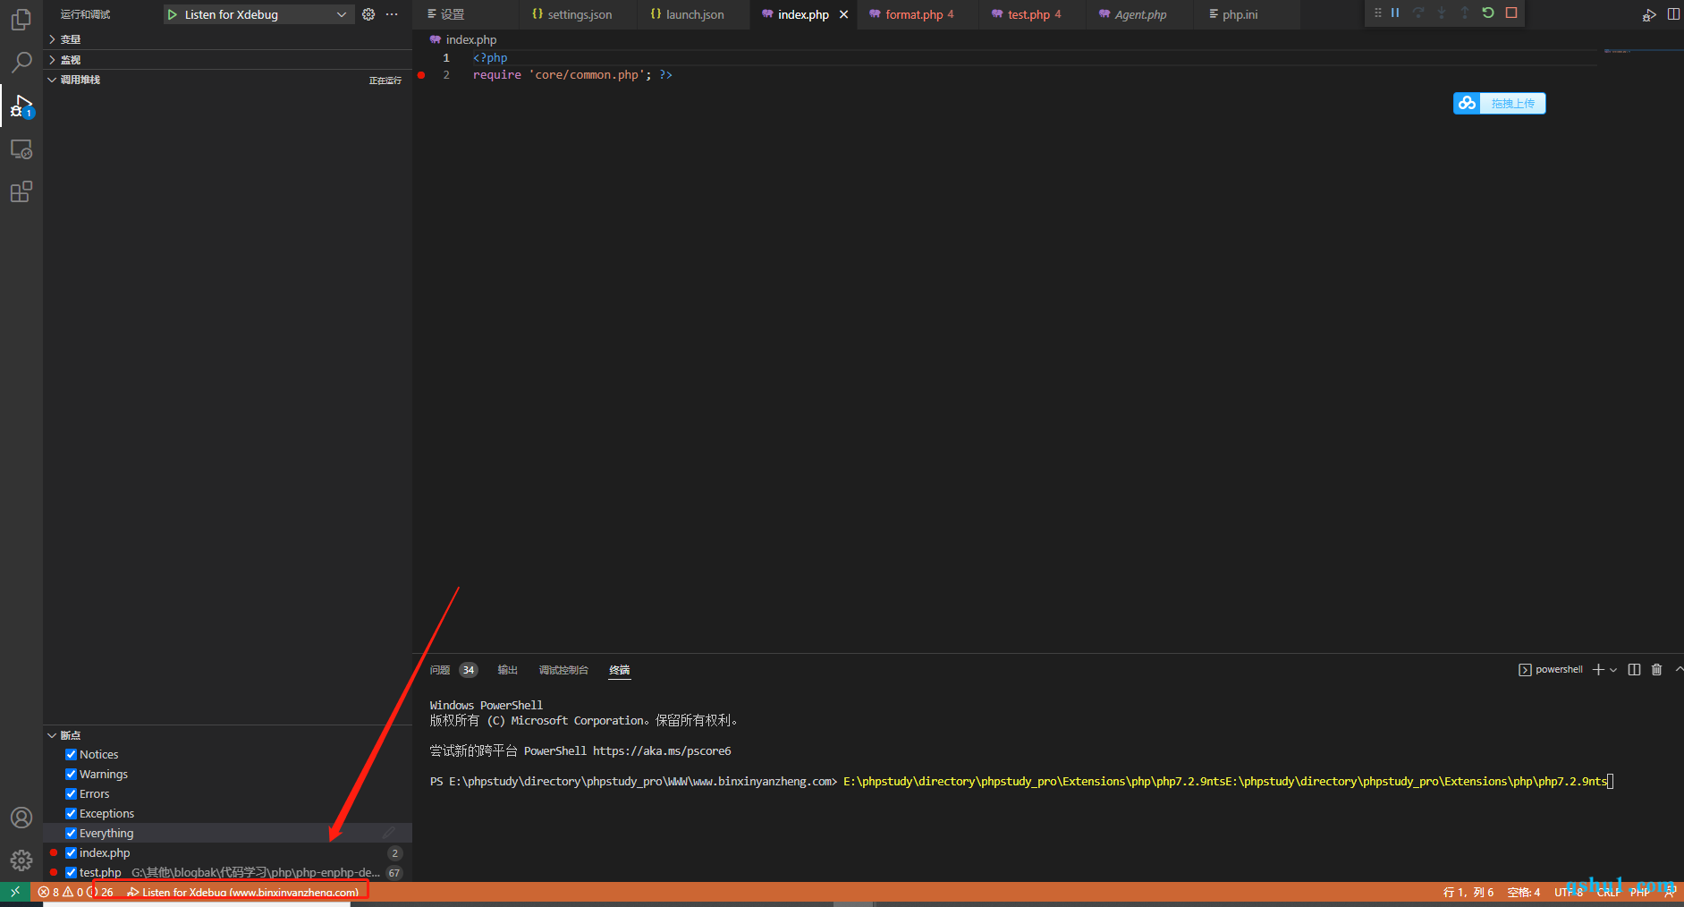This screenshot has height=907, width=1684.
Task: Expand the 变量 (Variables) section
Action: pos(227,39)
